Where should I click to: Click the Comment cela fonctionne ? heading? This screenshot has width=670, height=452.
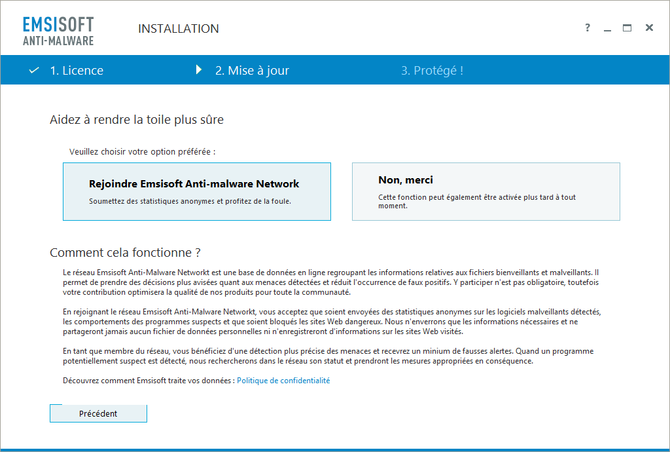[x=125, y=253]
